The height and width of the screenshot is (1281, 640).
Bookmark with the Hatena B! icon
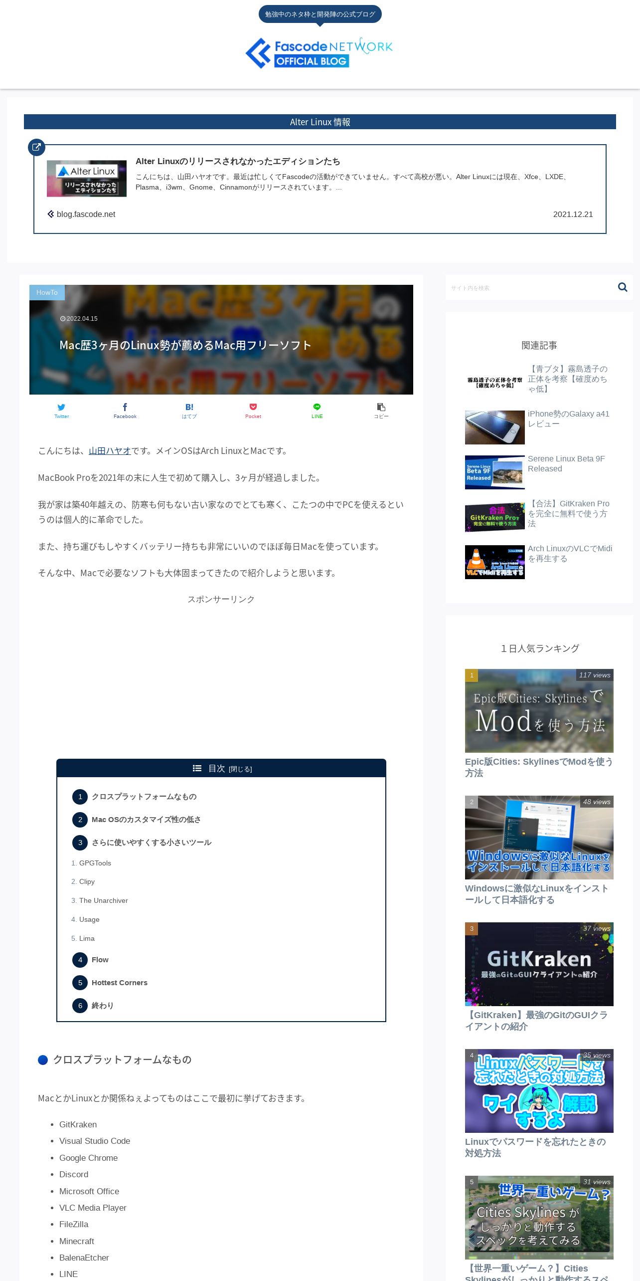pyautogui.click(x=189, y=411)
